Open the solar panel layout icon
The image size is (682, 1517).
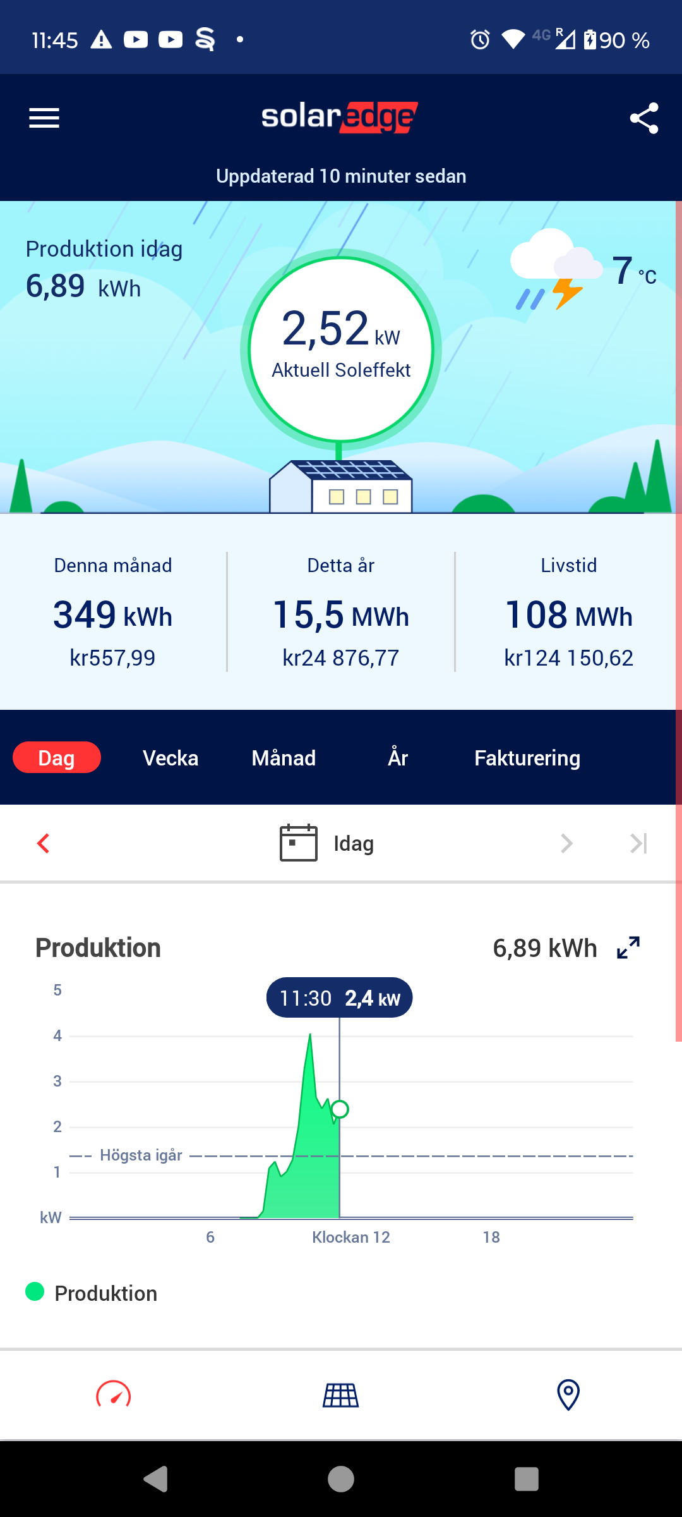coord(341,1394)
